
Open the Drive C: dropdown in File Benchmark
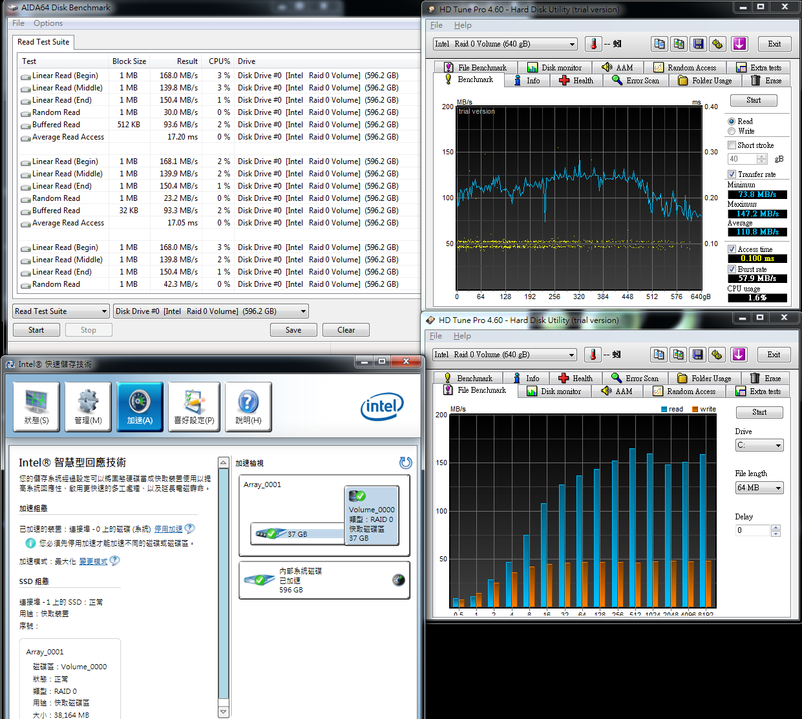[x=759, y=445]
